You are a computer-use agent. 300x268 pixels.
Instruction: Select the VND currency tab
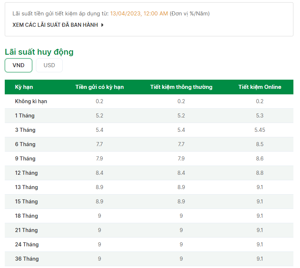pos(18,65)
